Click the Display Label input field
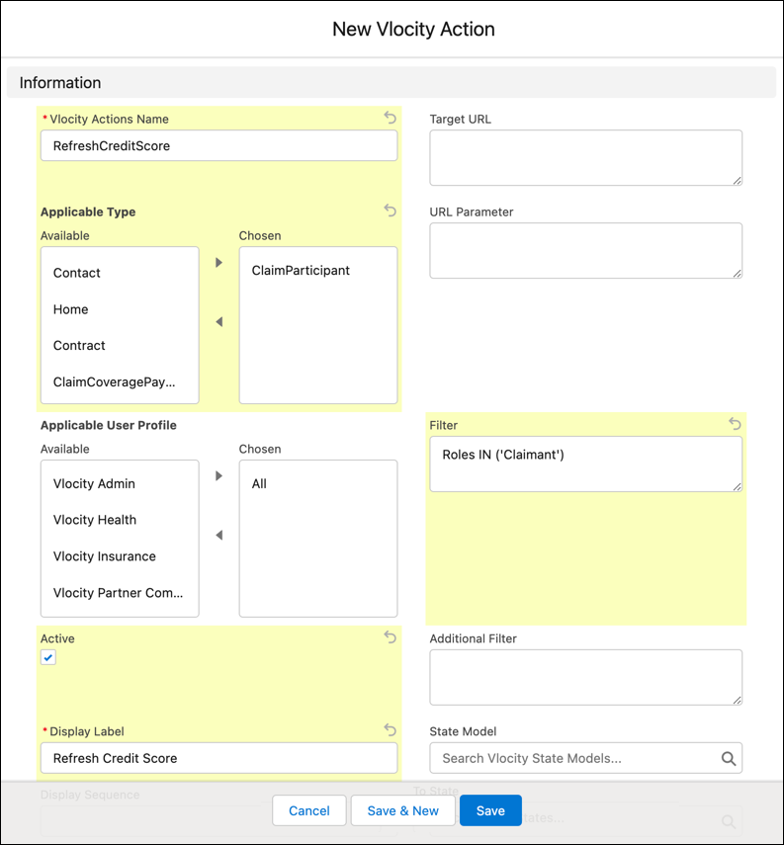 click(x=218, y=758)
